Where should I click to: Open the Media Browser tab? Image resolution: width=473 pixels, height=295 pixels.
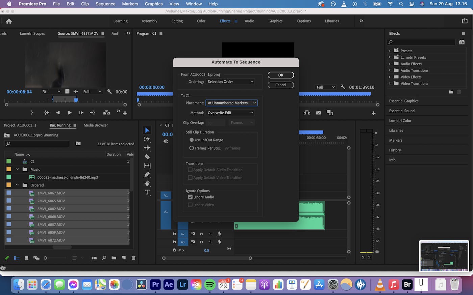tap(96, 125)
